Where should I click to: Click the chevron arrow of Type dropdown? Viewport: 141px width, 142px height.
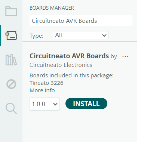104,35
